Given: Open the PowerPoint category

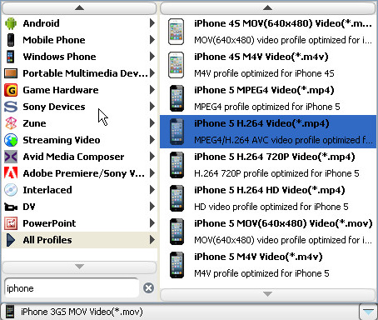Looking at the screenshot, I should coord(79,223).
